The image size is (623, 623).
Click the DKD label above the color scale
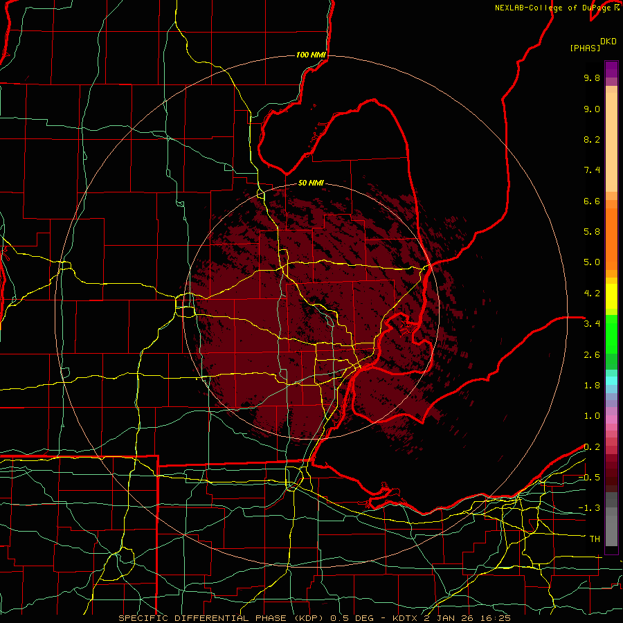coord(608,42)
